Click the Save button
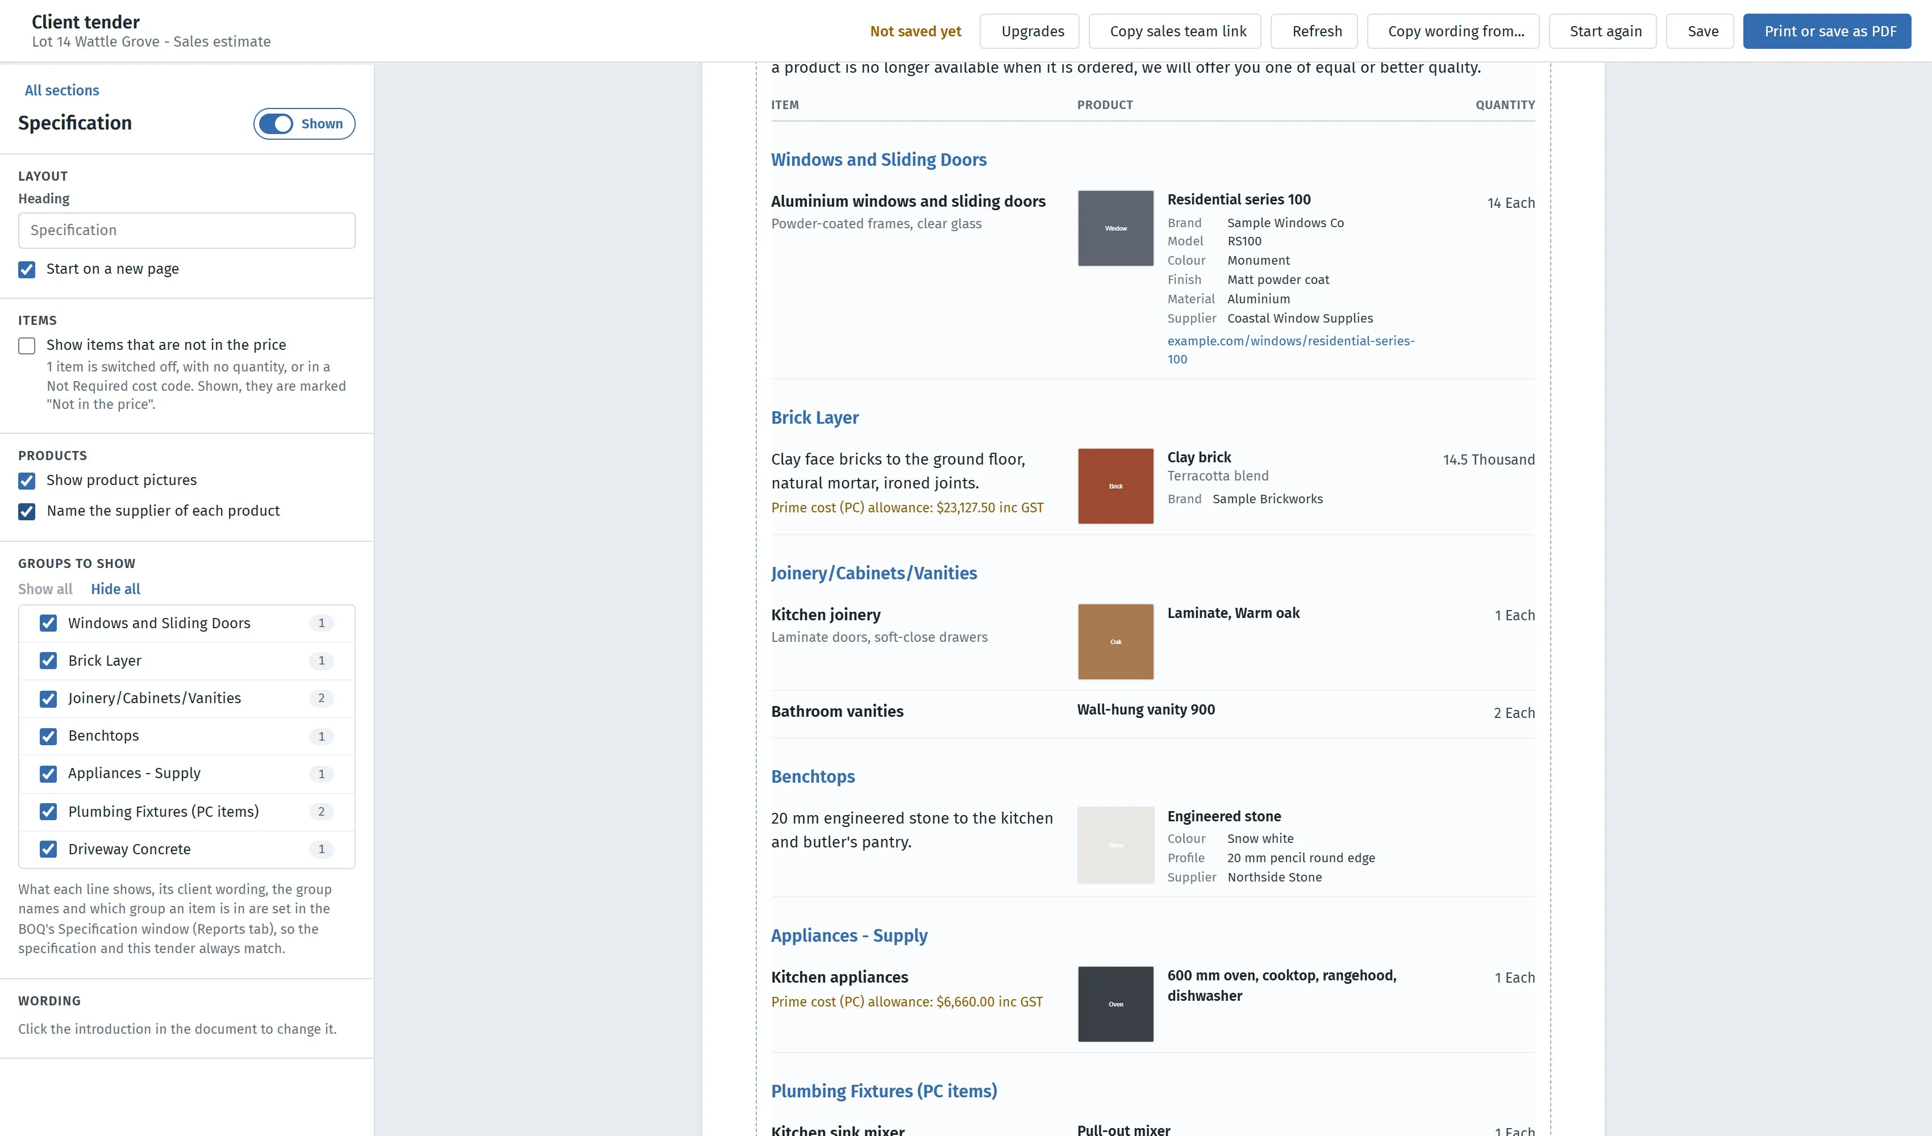Image resolution: width=1932 pixels, height=1136 pixels. coord(1700,31)
